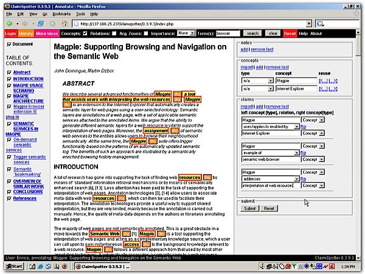Open Concept type dropdown beside 'semantic web browser'
The height and width of the screenshot is (274, 365).
coord(321,159)
